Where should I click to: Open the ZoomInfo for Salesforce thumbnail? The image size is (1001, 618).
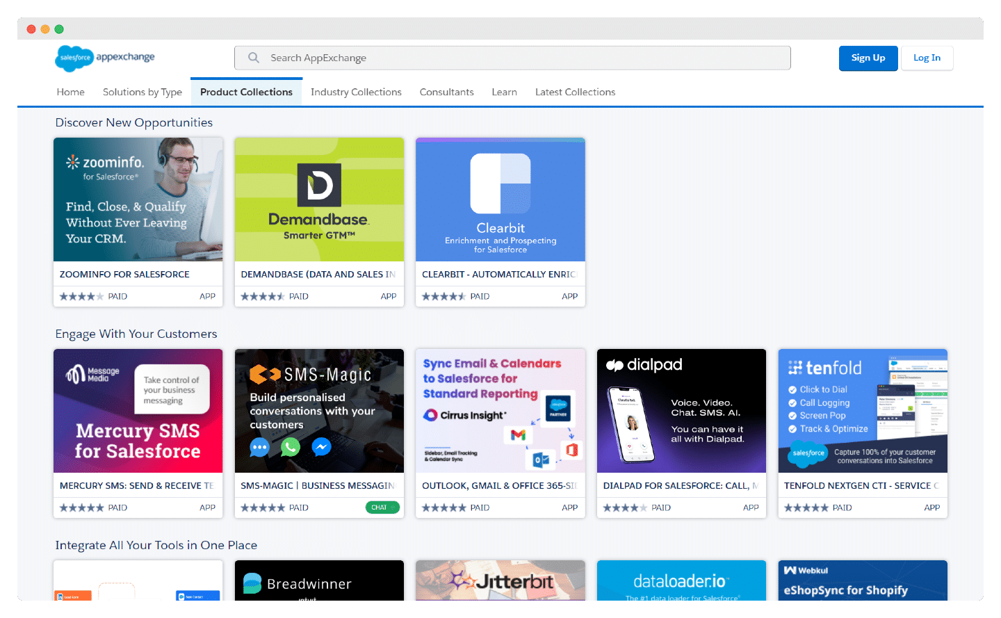click(138, 200)
